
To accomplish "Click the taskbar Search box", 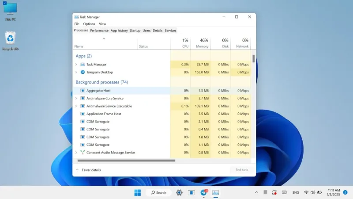I will 159,193.
